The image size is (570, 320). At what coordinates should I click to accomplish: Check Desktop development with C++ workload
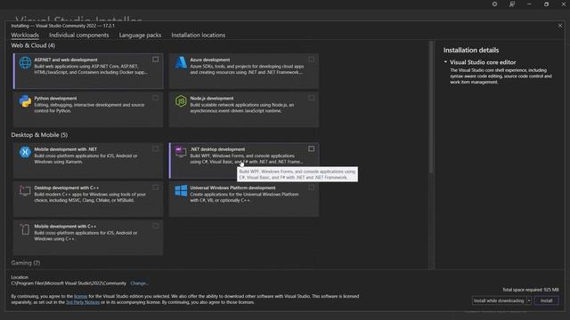156,188
